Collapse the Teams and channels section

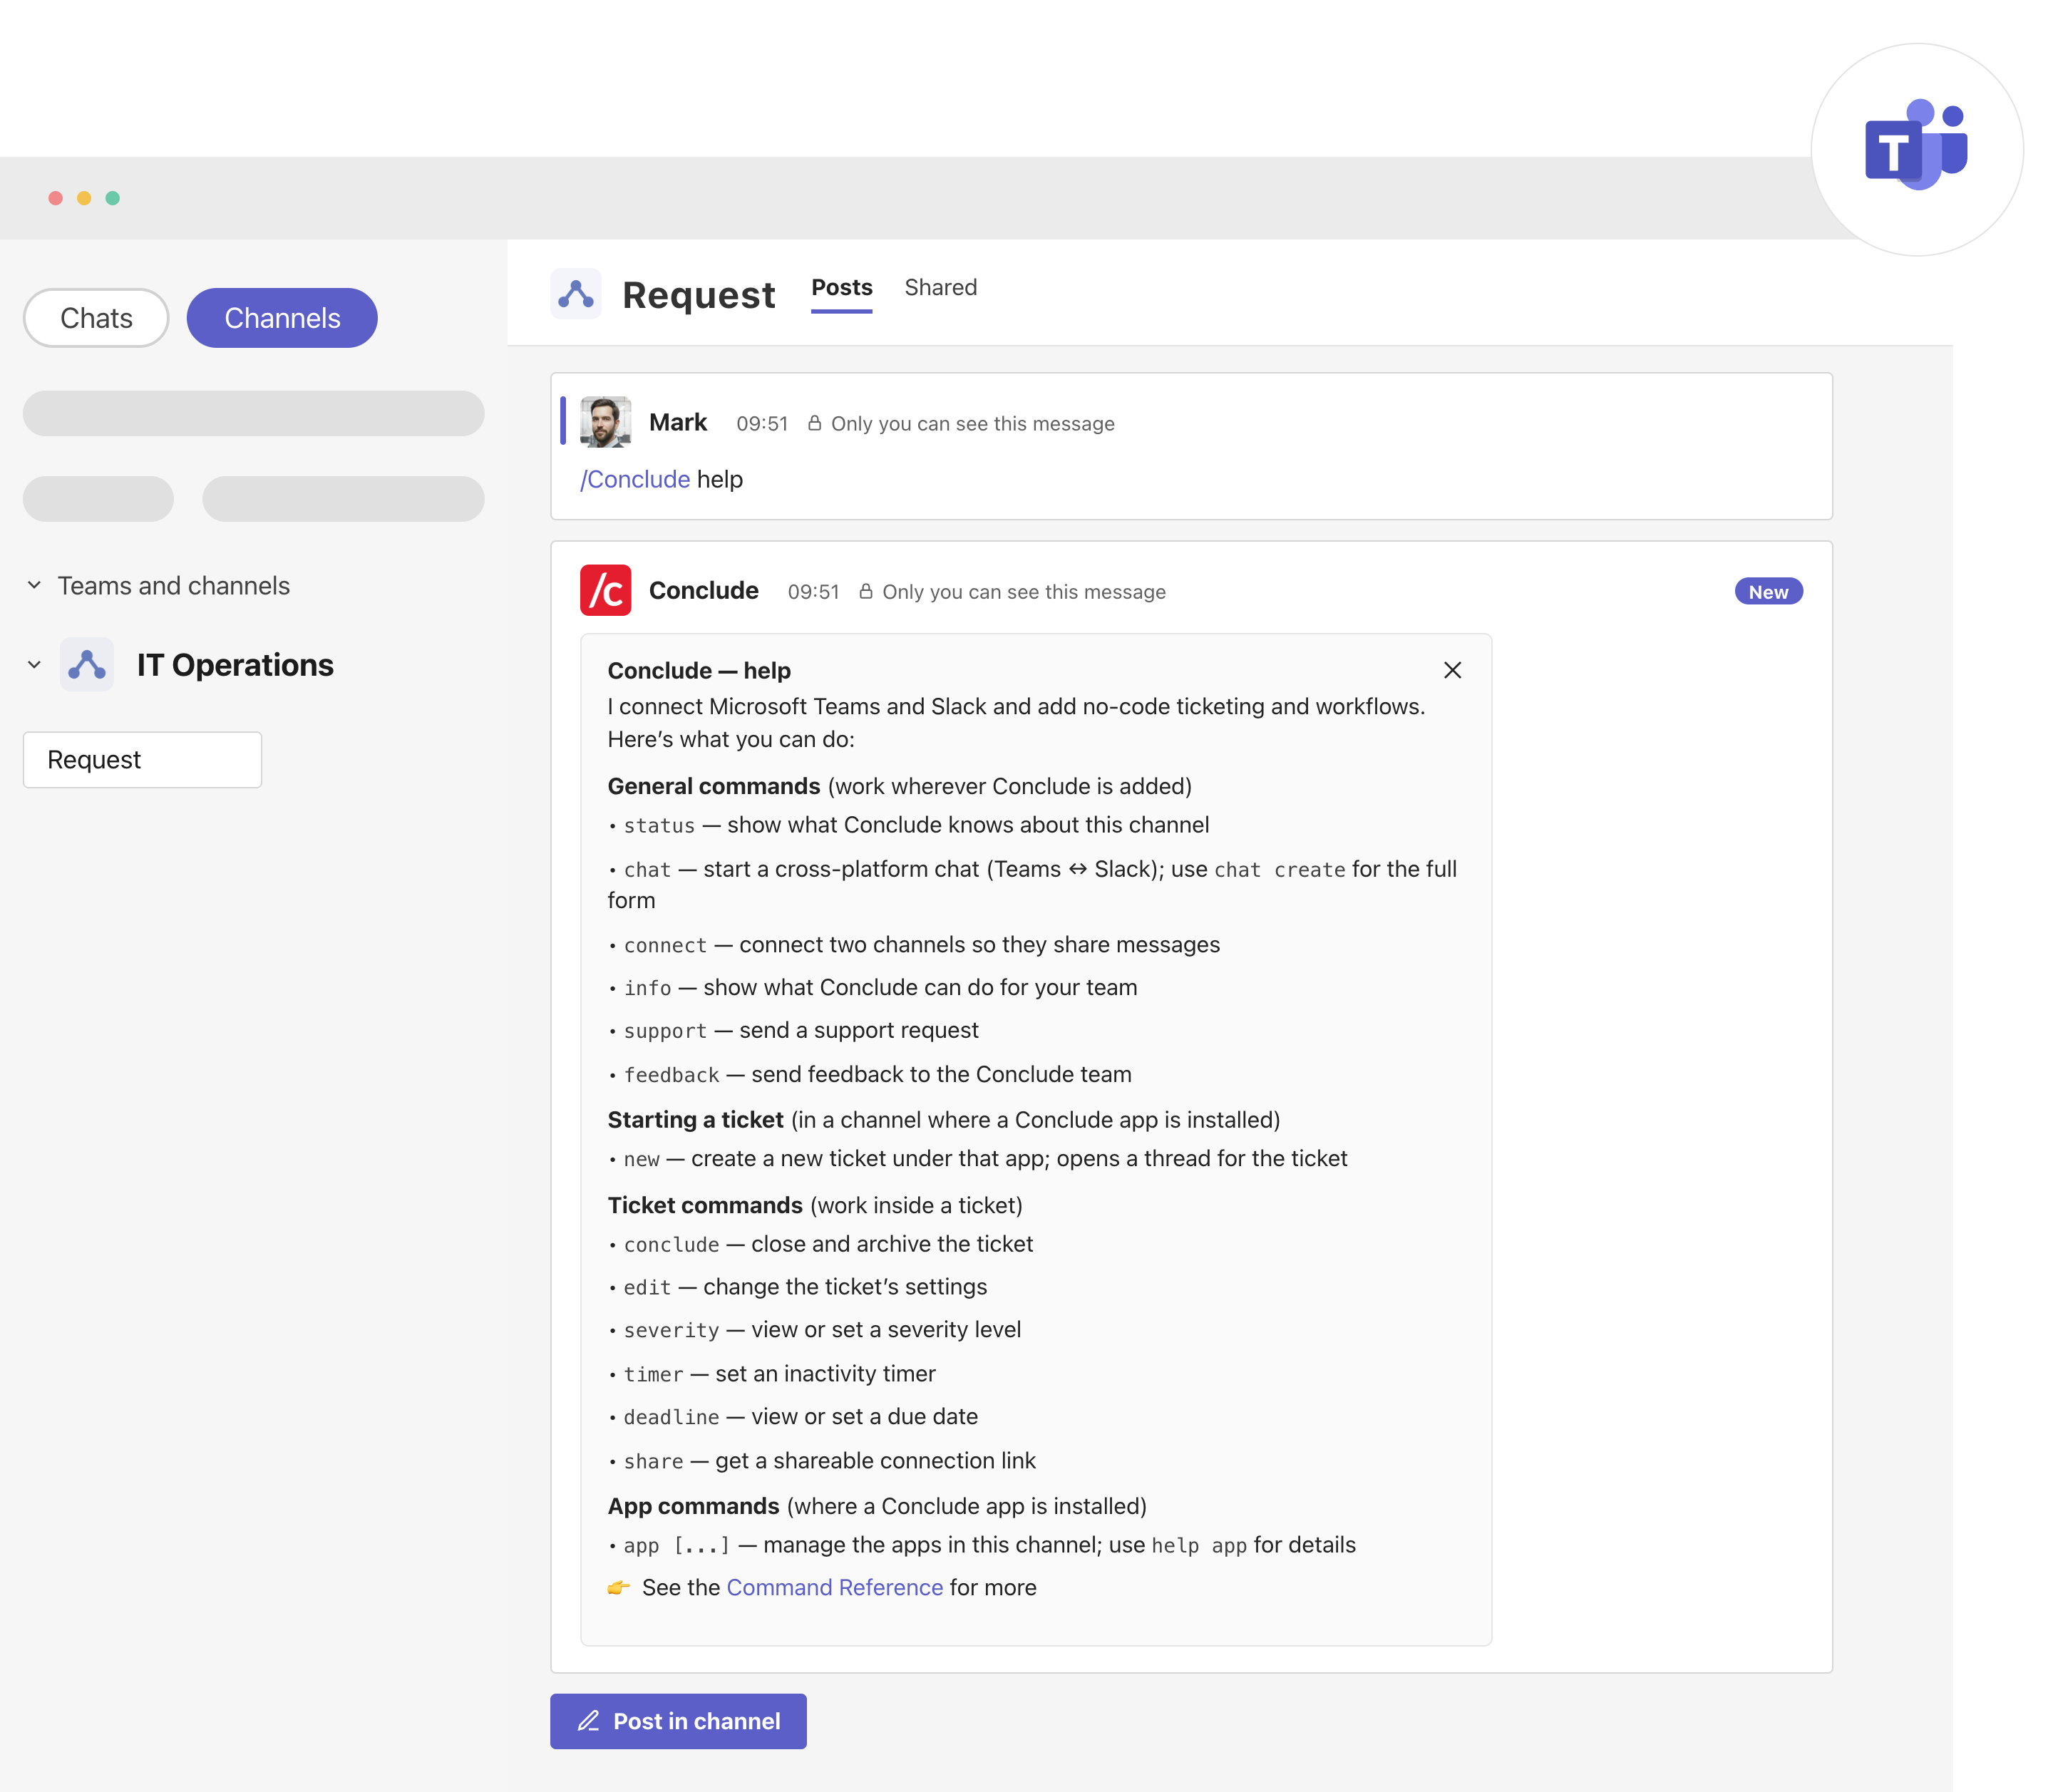(34, 585)
